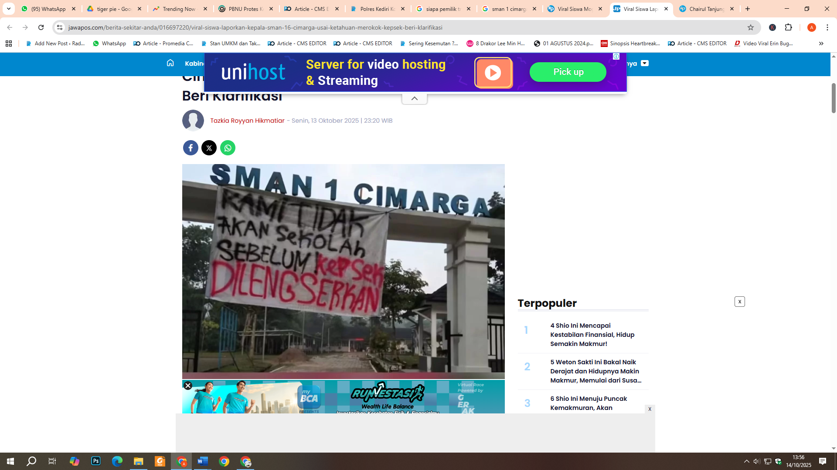This screenshot has width=837, height=470.
Task: Close the myBCA Runvestasi banner ad
Action: 188,386
